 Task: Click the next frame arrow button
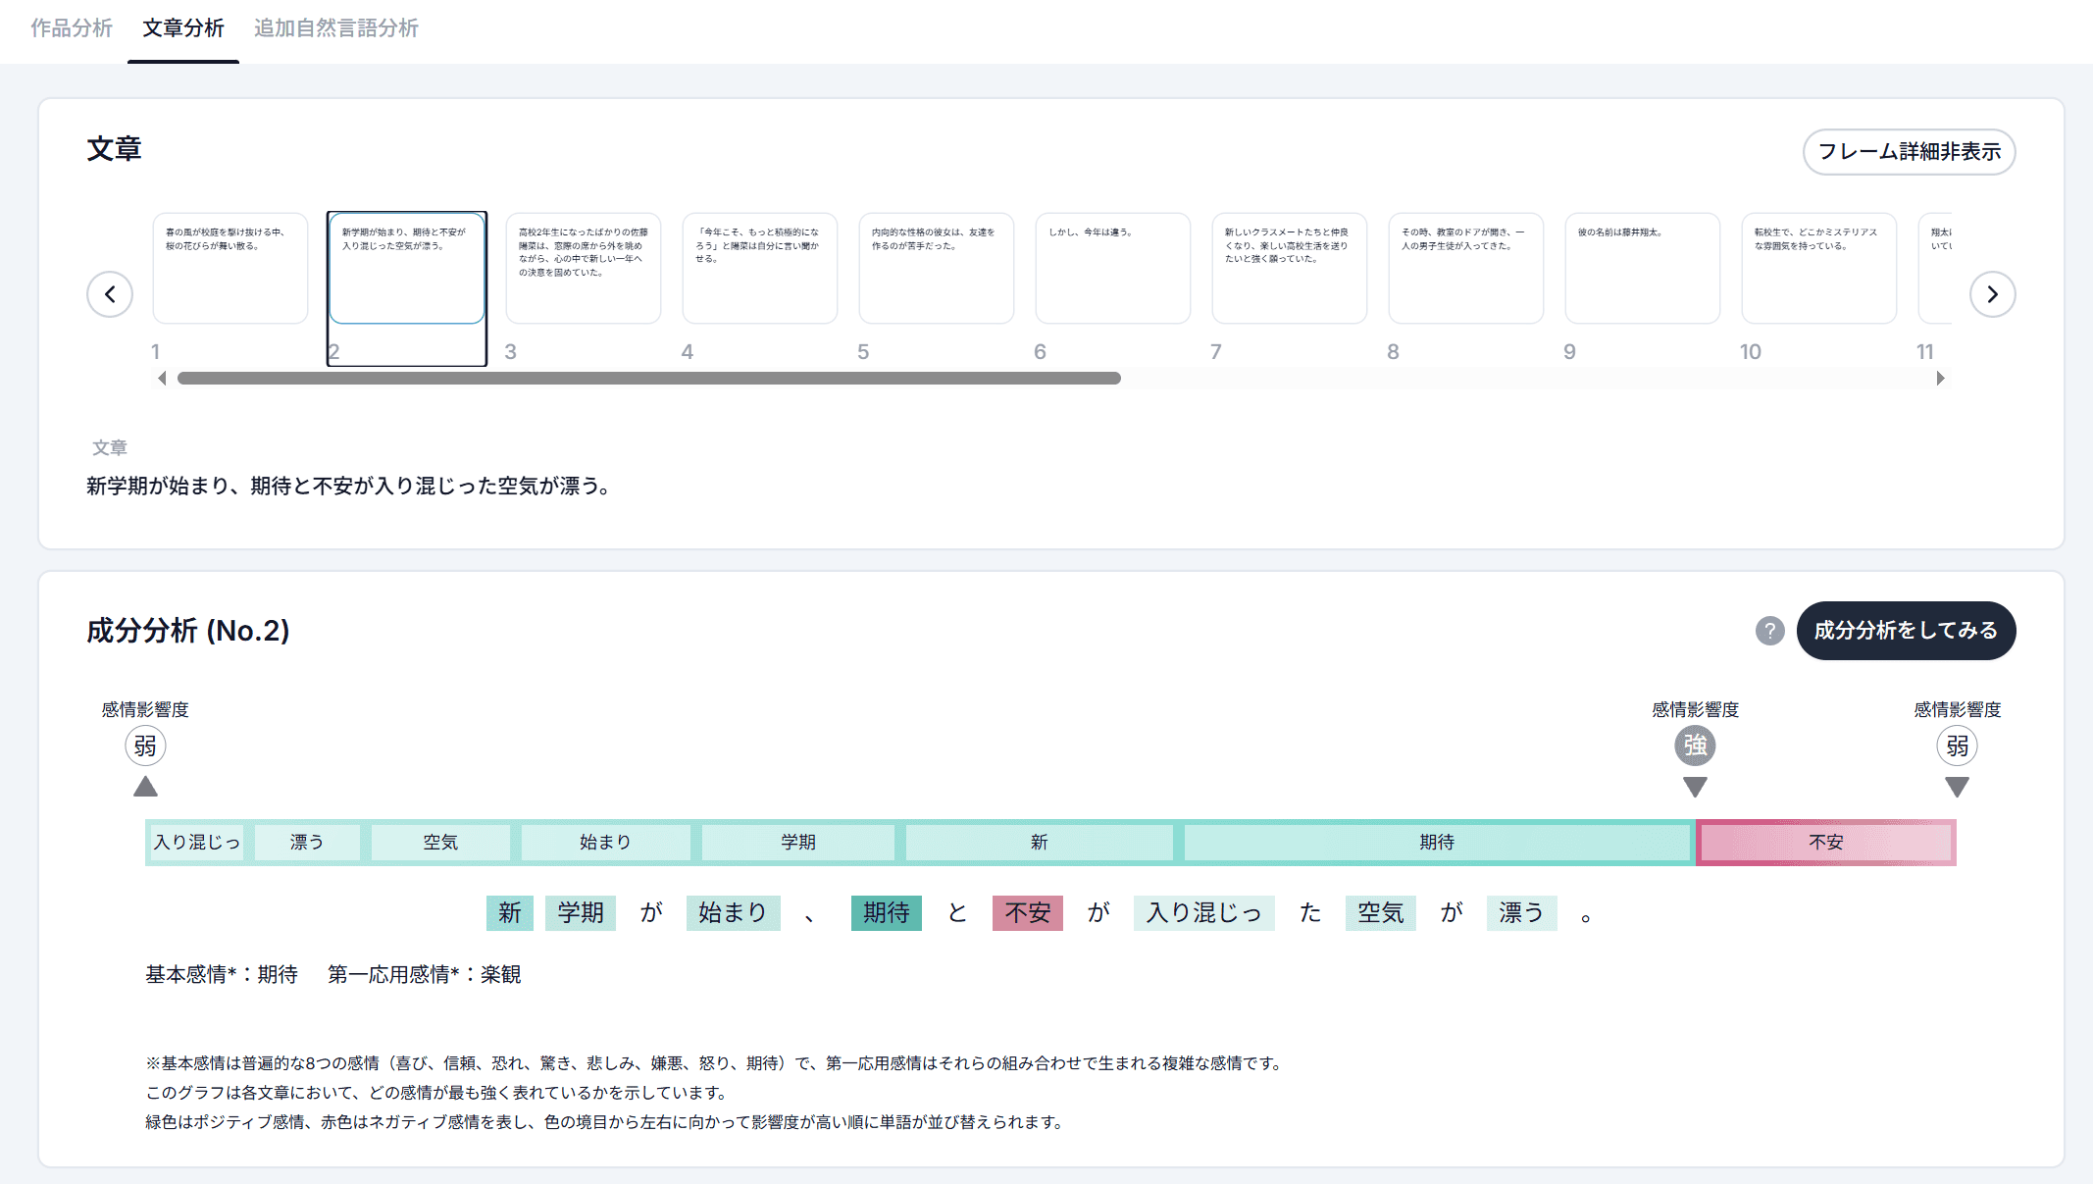tap(1992, 294)
